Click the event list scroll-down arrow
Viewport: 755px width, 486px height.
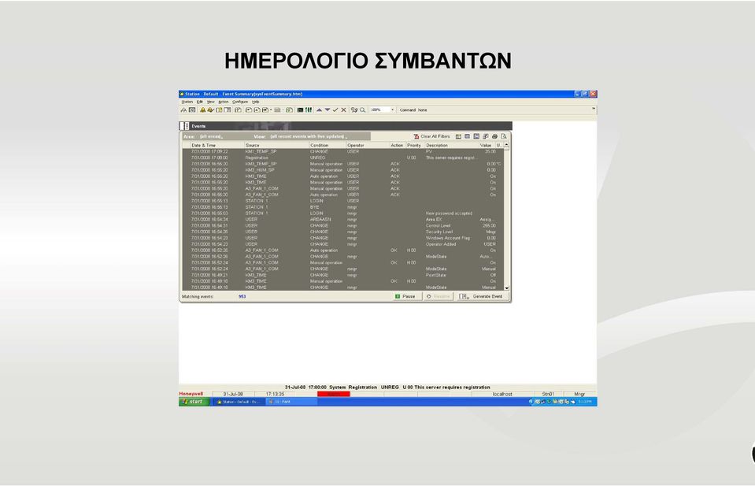pos(506,288)
